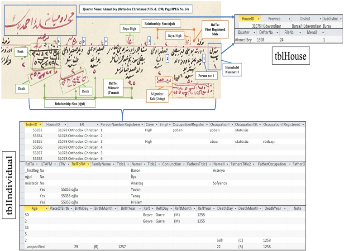Open the RelToFM column dropdown arrow
Screen dimensions: 344x251
(x=88, y=164)
